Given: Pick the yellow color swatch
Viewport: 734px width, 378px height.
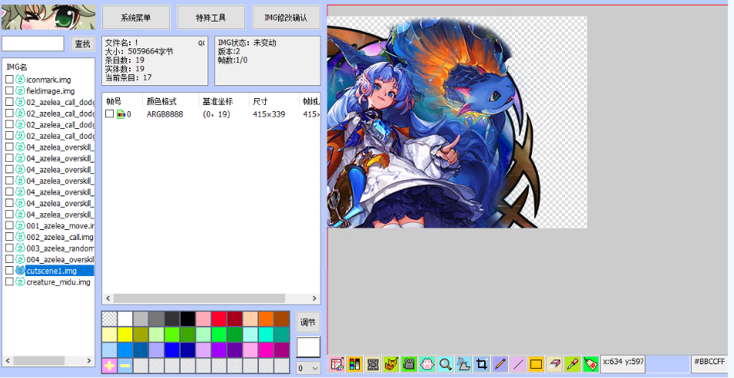Looking at the screenshot, I should click(125, 334).
